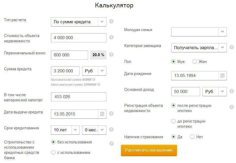
Task: Show the help hint for Первоначальный взнос
Action: click(x=111, y=54)
